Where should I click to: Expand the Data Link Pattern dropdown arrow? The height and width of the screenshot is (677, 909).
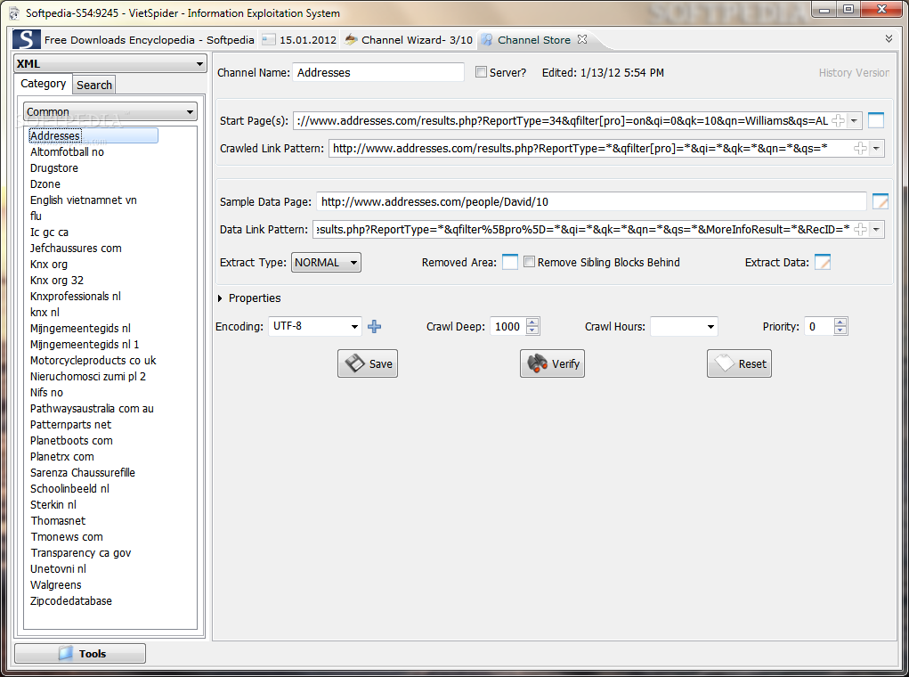(x=876, y=230)
